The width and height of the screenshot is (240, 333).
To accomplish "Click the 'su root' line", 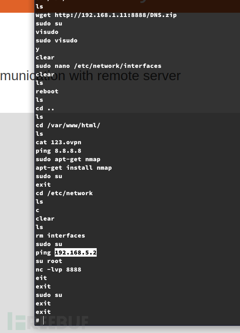I will (49, 261).
